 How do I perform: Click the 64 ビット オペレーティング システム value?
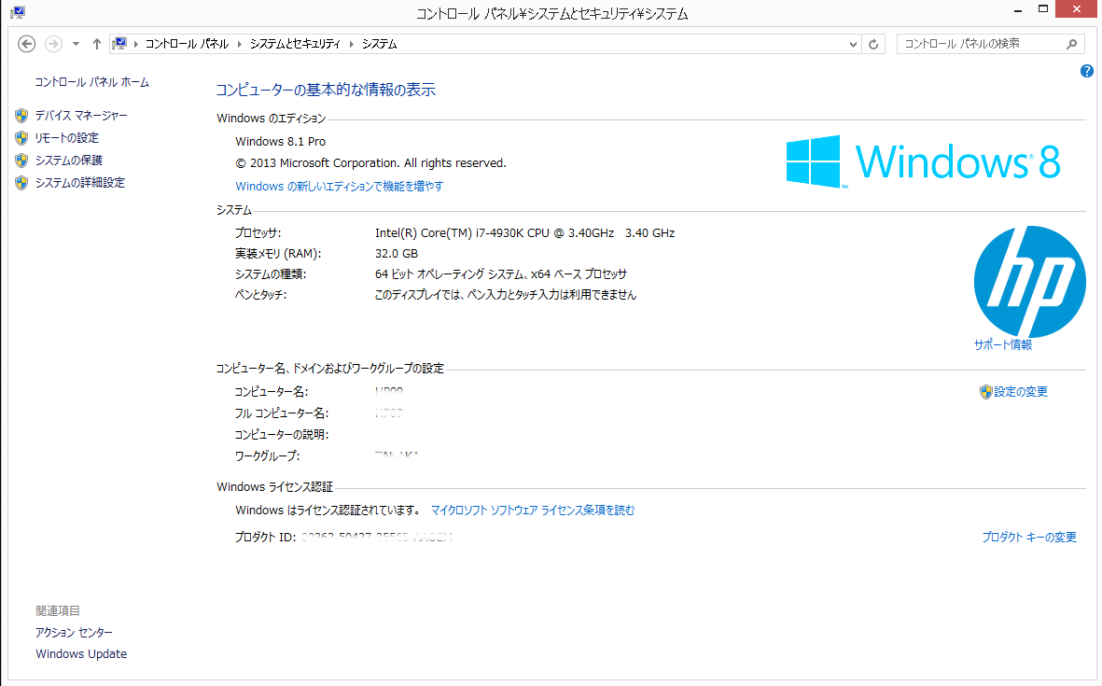[x=500, y=274]
